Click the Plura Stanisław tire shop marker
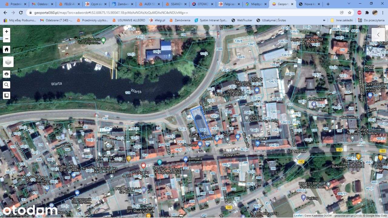This screenshot has height=218, width=388. (x=370, y=95)
